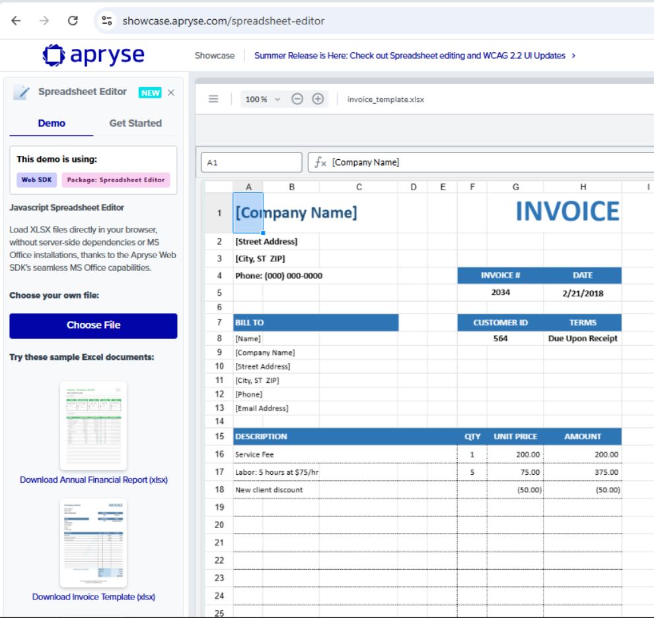Click the cell reference box showing A1

coord(251,162)
